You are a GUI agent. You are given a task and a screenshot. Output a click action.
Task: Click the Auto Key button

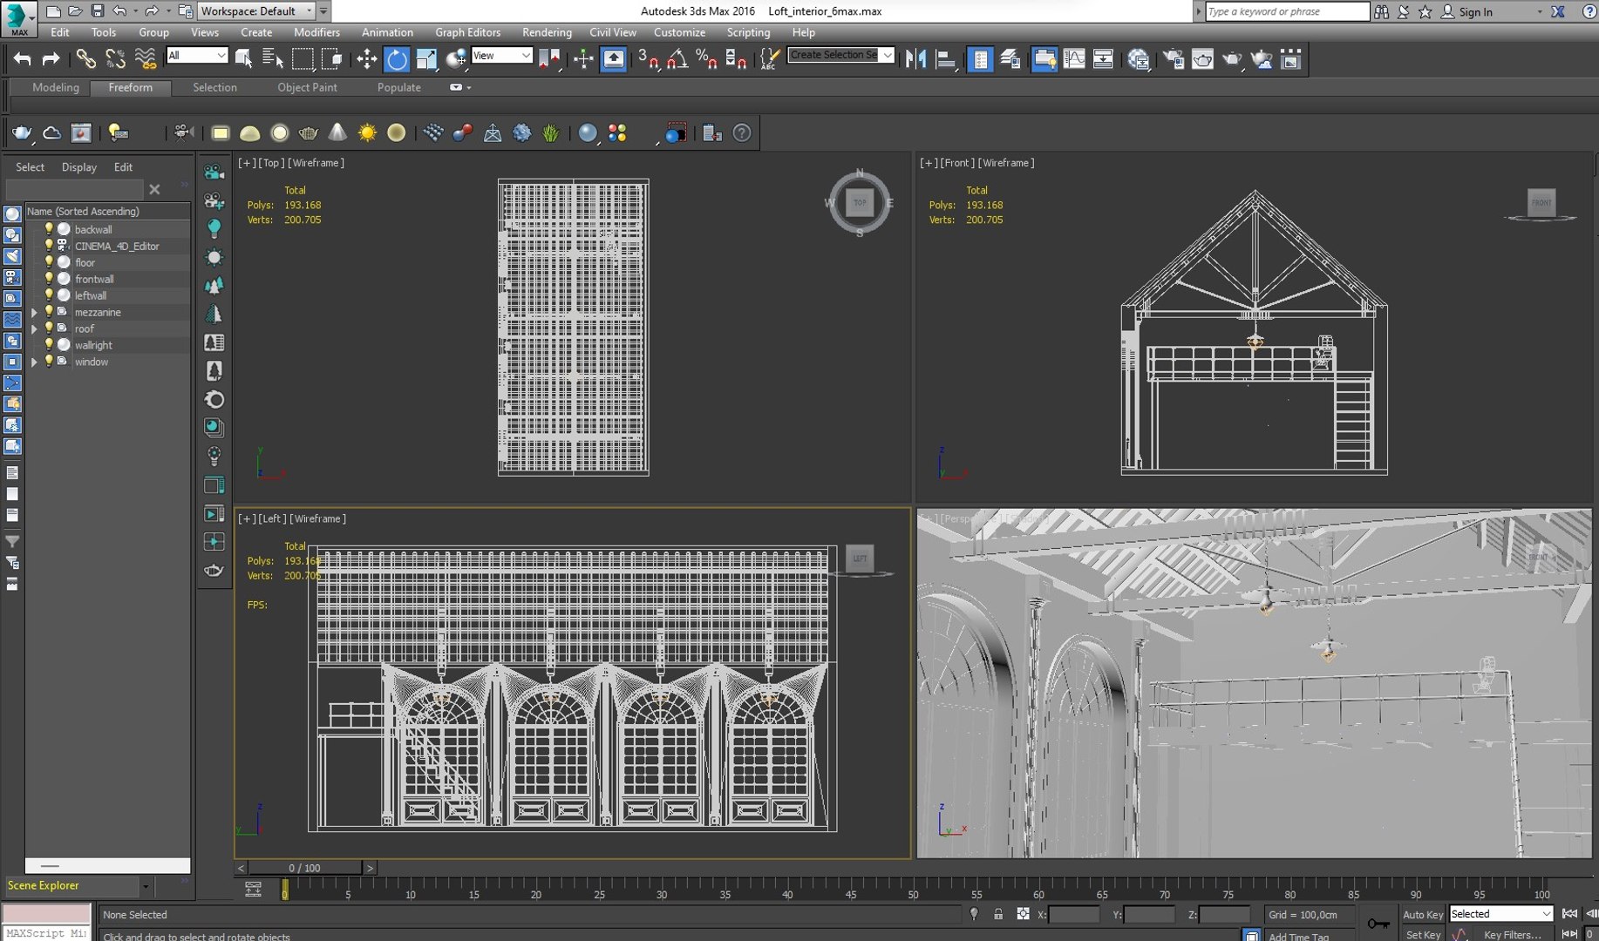tap(1422, 914)
